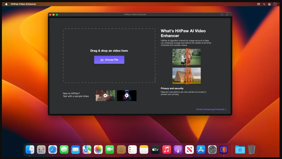Click the couple before-after comparison image
Image resolution: width=282 pixels, height=159 pixels.
pyautogui.click(x=187, y=57)
